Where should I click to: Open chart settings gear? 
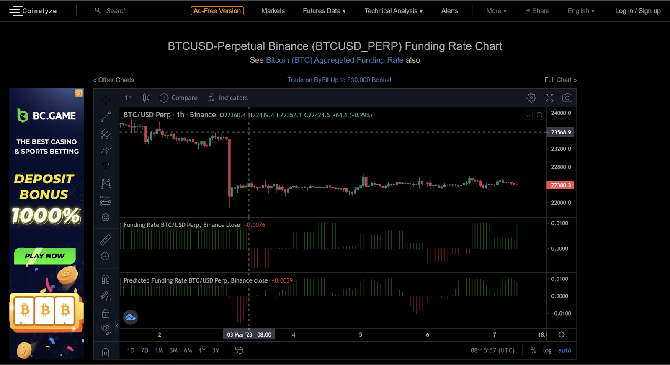pyautogui.click(x=531, y=98)
